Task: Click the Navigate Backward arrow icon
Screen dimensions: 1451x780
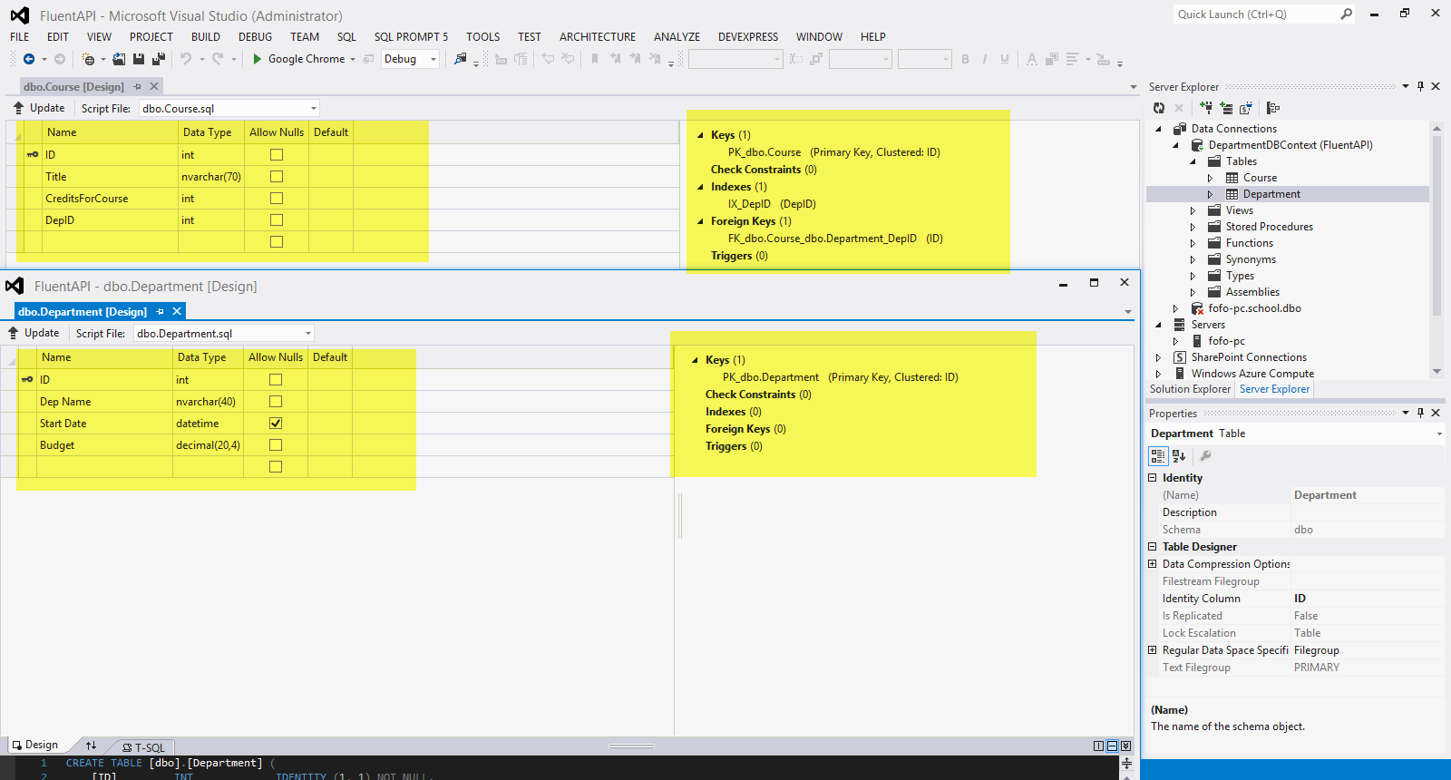Action: point(29,59)
